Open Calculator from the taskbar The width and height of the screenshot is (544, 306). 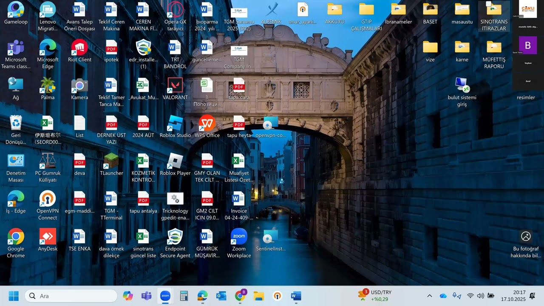(184, 296)
